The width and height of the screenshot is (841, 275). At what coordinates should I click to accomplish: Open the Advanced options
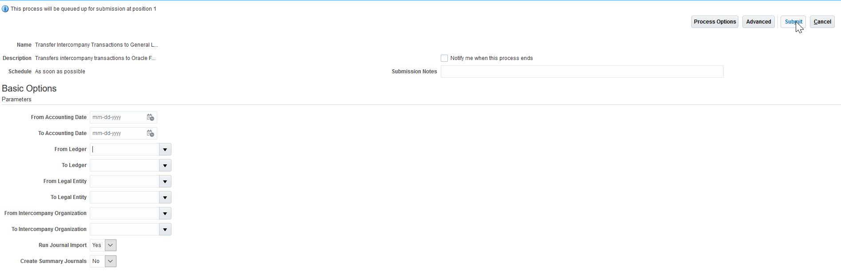pyautogui.click(x=758, y=22)
